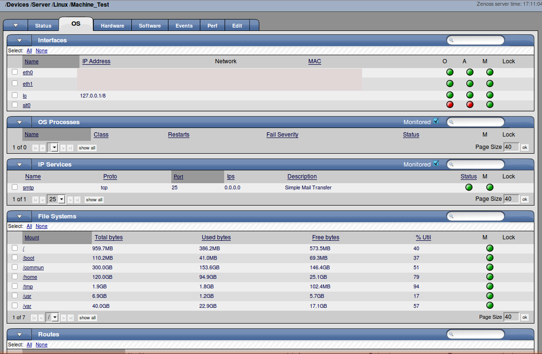Click the IP Services Page Size field
This screenshot has width=542, height=354.
pyautogui.click(x=511, y=199)
